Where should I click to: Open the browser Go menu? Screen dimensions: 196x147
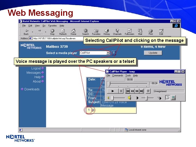44,26
